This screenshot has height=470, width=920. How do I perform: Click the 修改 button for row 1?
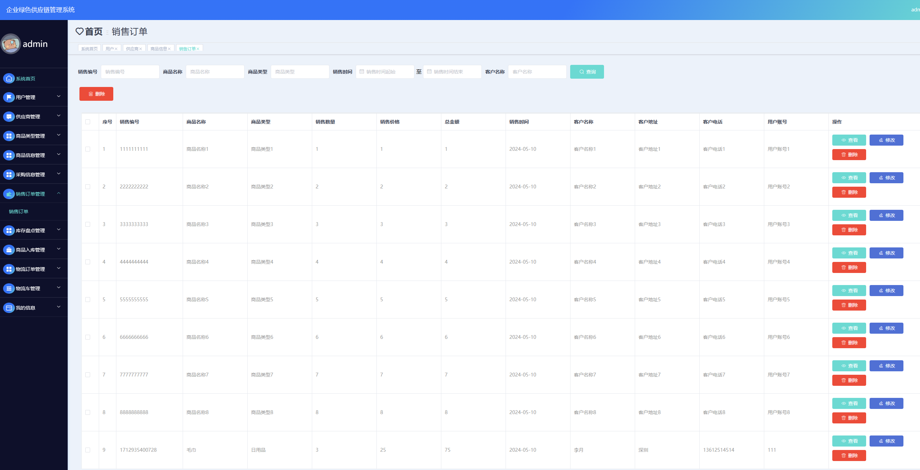pyautogui.click(x=886, y=140)
